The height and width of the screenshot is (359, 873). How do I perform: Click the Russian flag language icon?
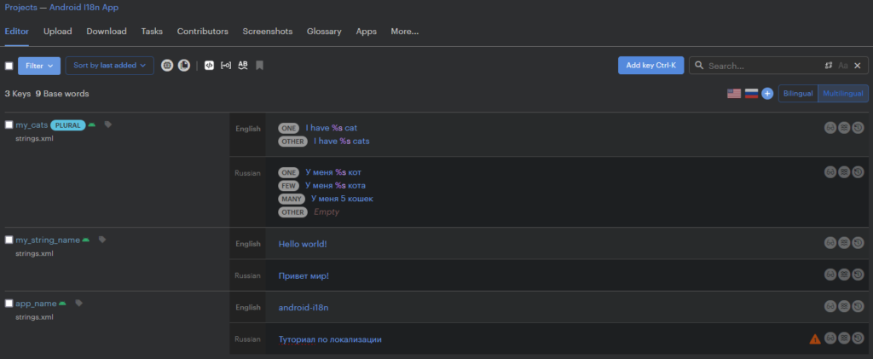(752, 94)
